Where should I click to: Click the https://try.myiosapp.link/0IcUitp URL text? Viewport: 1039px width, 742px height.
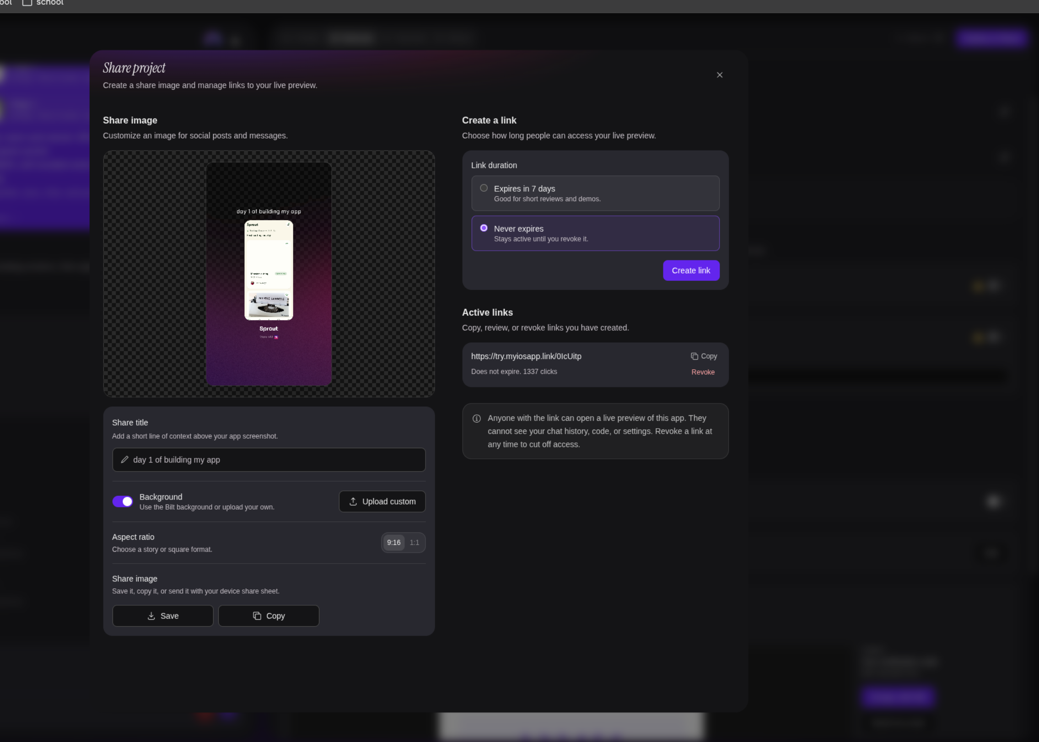(526, 356)
